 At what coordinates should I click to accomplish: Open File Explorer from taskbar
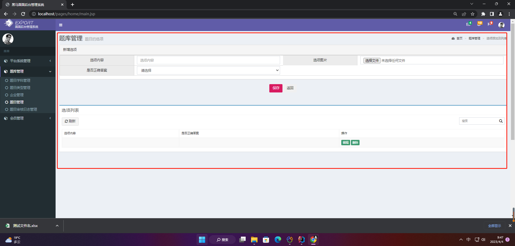click(254, 240)
